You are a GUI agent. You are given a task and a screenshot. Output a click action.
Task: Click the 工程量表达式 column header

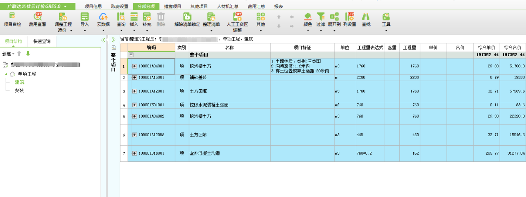click(x=370, y=47)
